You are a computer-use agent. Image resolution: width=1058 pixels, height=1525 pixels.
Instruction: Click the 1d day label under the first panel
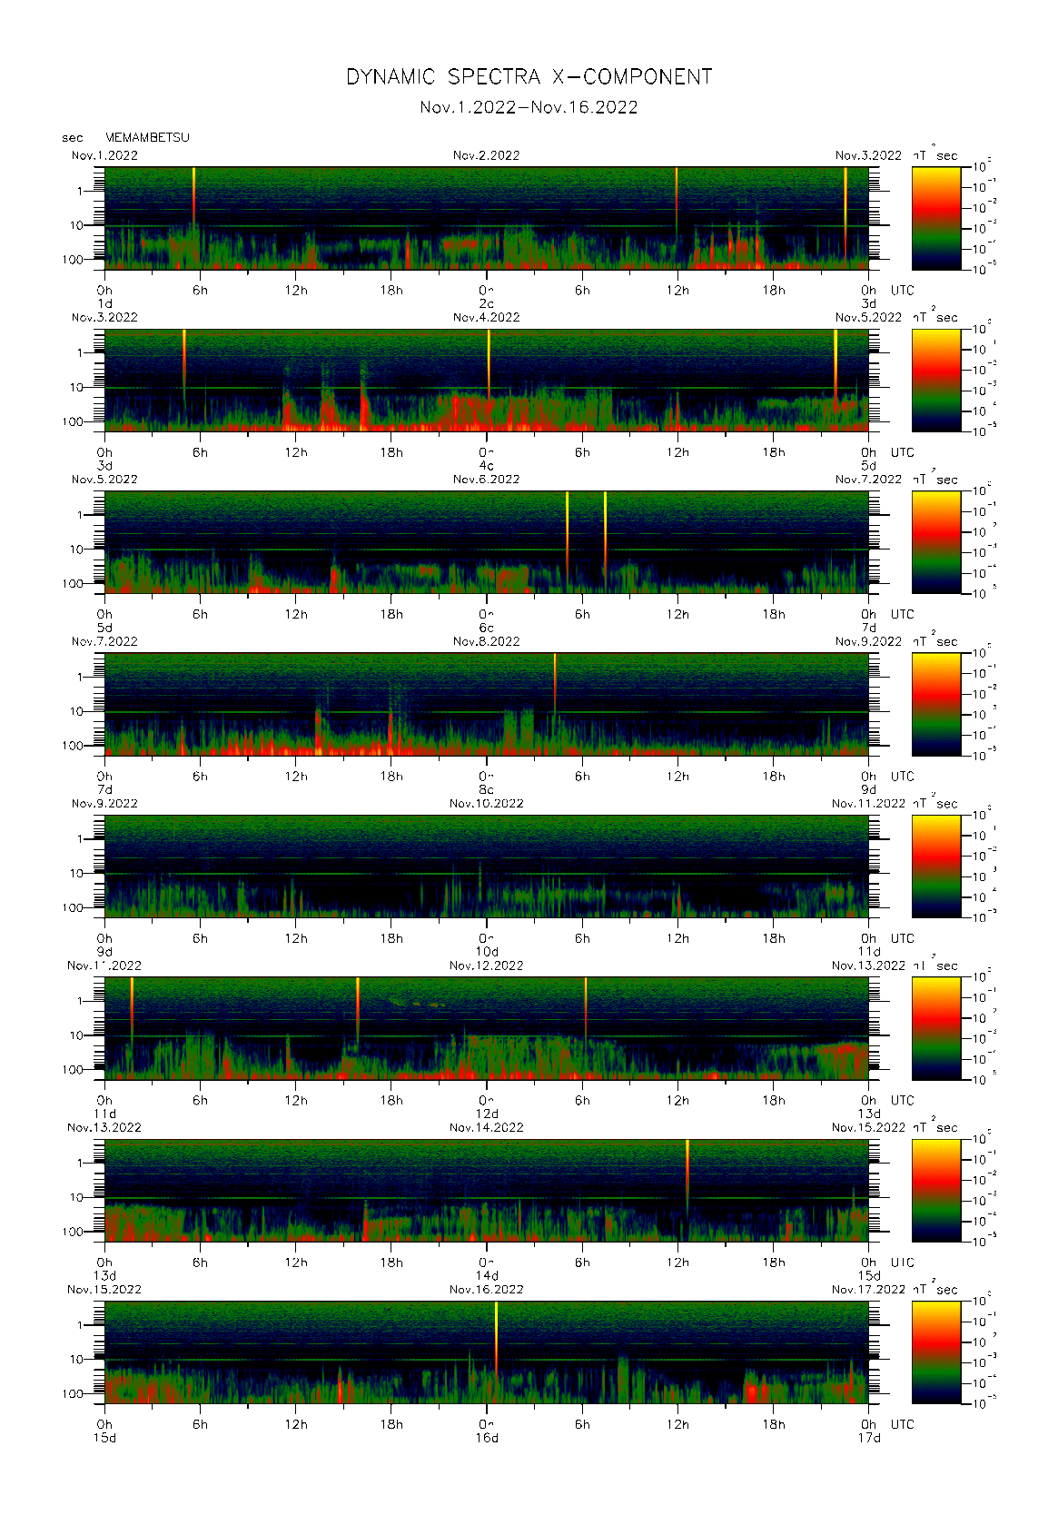[104, 303]
